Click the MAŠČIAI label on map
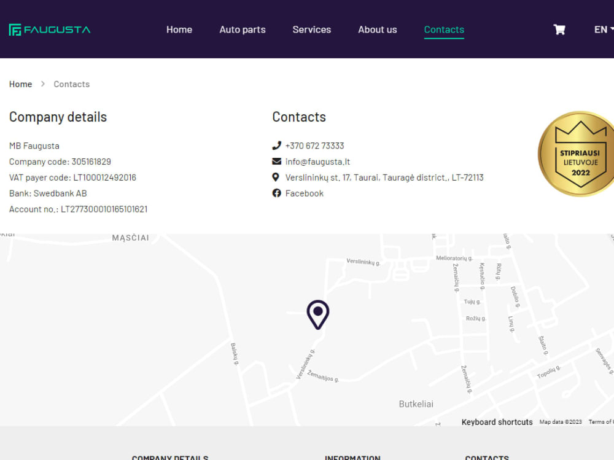614x460 pixels. 130,238
